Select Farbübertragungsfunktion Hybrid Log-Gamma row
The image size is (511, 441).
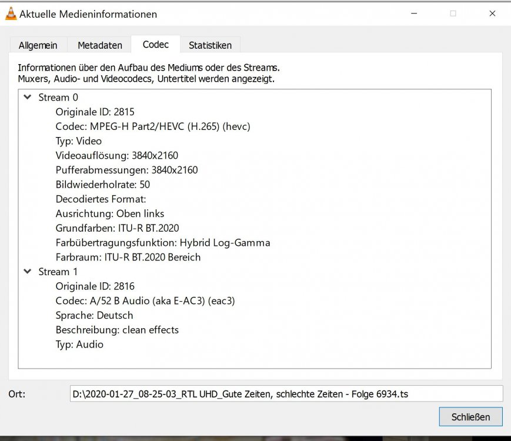[x=163, y=242]
